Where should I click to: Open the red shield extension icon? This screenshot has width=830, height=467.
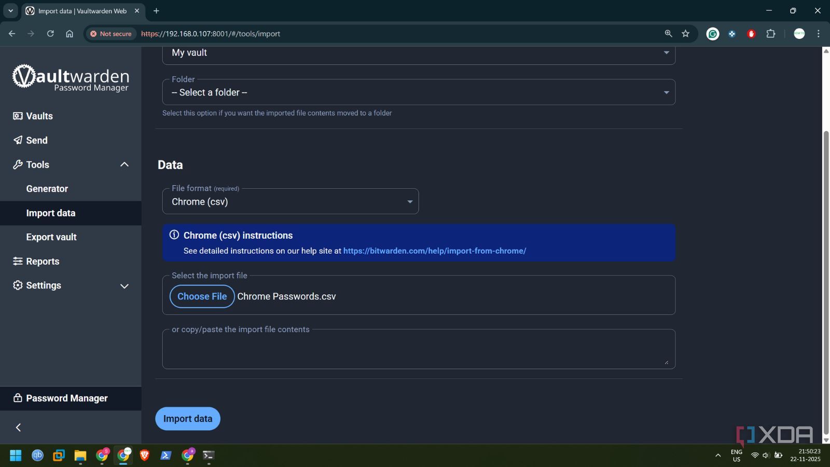[751, 34]
